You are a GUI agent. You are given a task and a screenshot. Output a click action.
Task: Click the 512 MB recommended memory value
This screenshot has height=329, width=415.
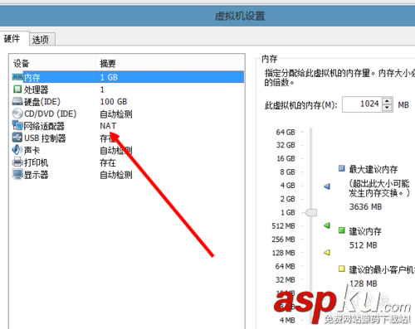363,245
